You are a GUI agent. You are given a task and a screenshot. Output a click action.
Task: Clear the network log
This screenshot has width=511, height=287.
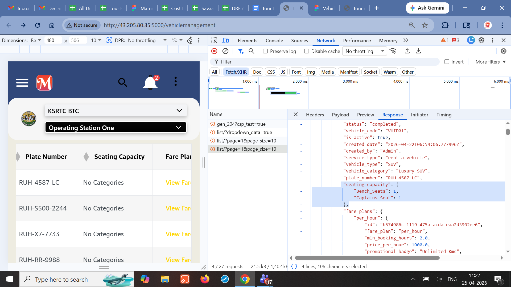pyautogui.click(x=225, y=51)
